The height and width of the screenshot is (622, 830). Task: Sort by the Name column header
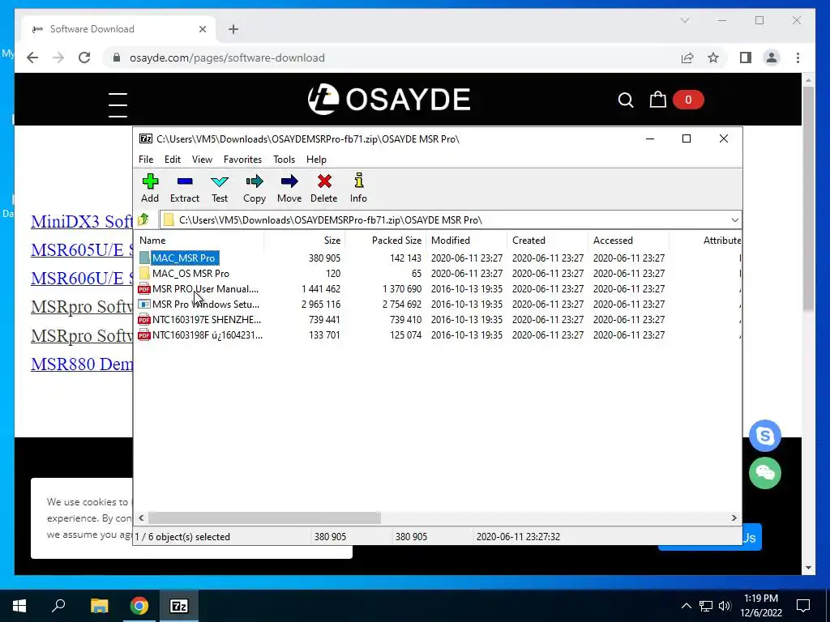click(x=199, y=240)
